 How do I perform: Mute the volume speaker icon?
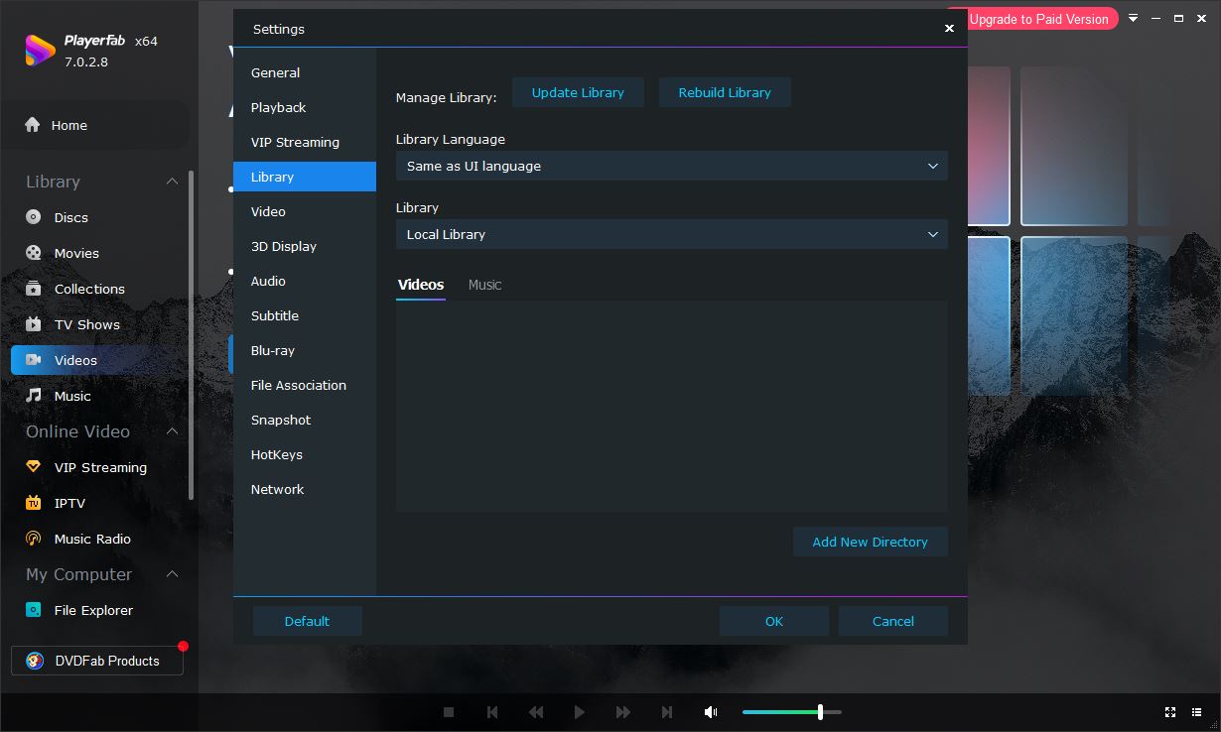coord(711,712)
